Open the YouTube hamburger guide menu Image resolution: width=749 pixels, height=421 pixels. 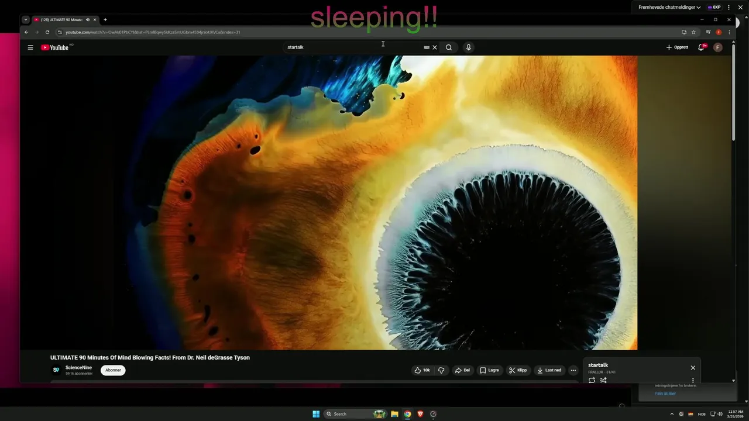point(30,47)
